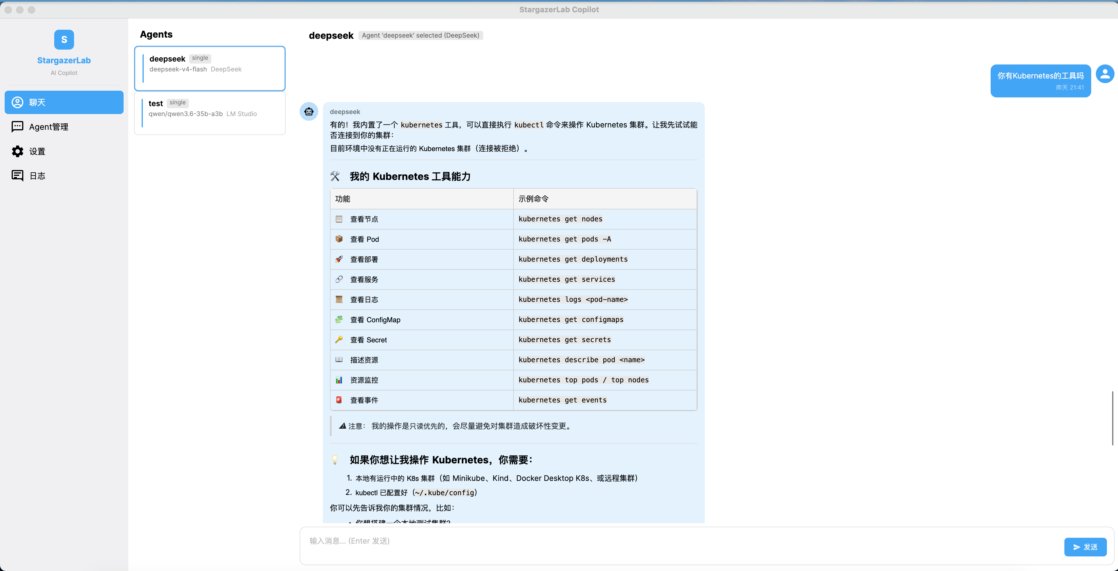Image resolution: width=1118 pixels, height=571 pixels.
Task: Click the rocket icon beside 查看部署
Action: click(x=339, y=259)
